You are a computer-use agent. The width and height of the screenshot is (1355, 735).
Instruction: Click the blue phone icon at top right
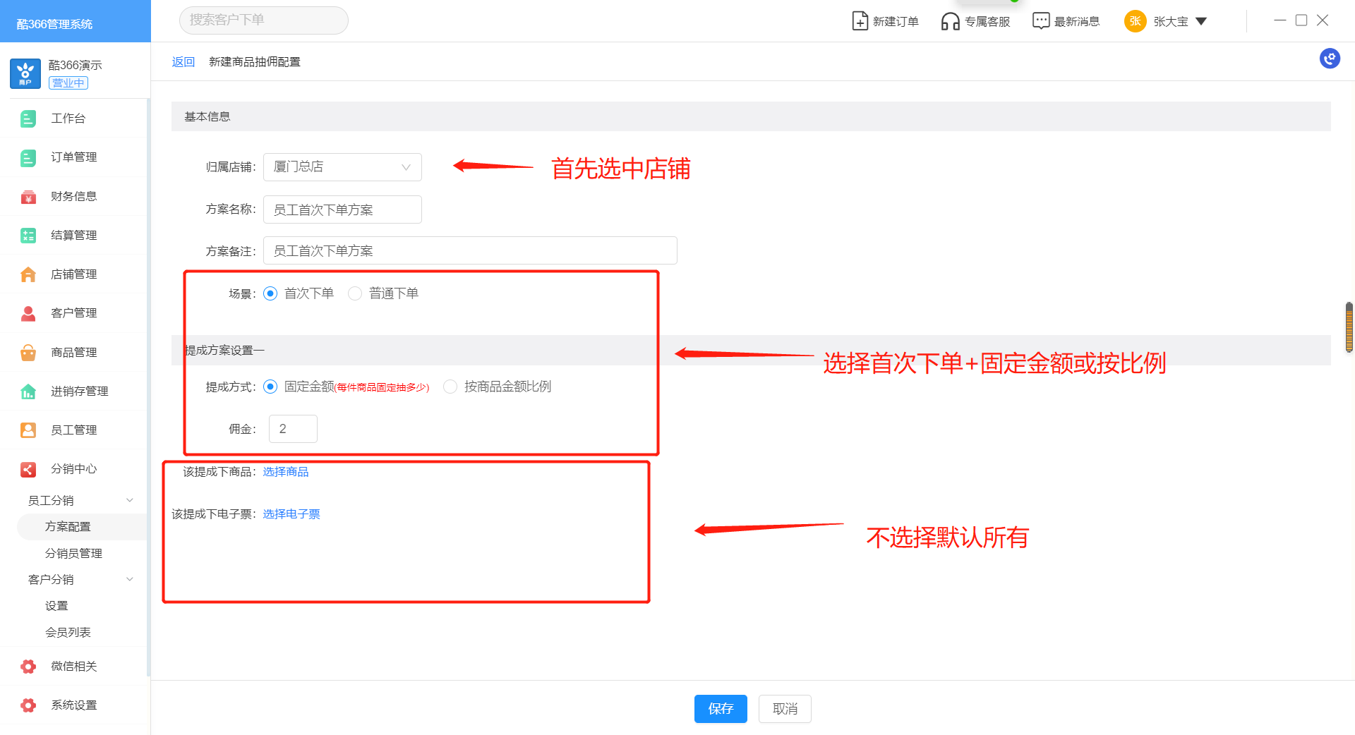pyautogui.click(x=1330, y=59)
